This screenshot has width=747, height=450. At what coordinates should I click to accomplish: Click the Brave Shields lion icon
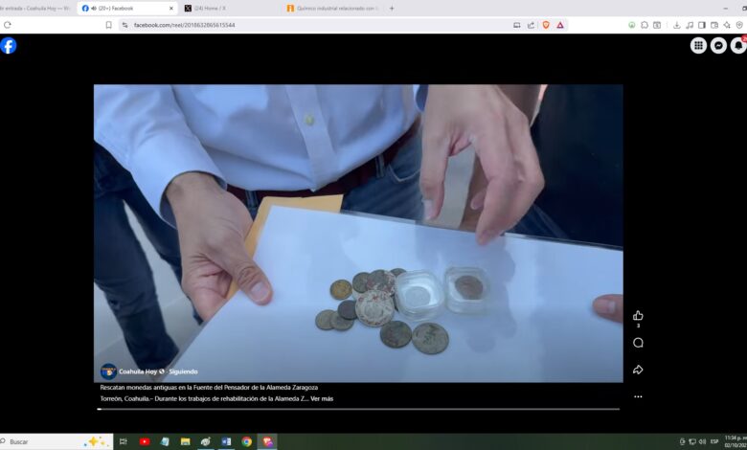pos(546,25)
